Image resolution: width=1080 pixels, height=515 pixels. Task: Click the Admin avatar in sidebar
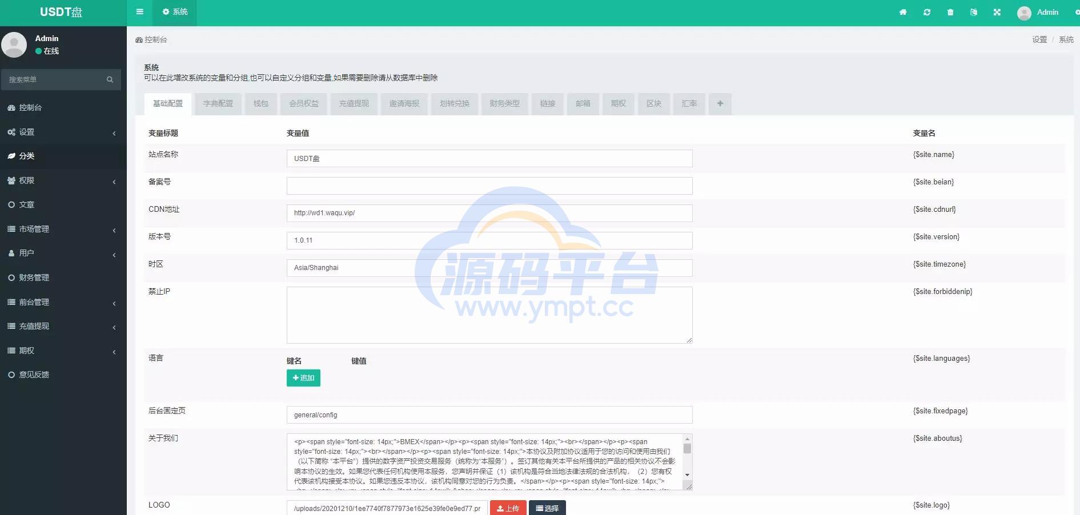click(x=14, y=45)
